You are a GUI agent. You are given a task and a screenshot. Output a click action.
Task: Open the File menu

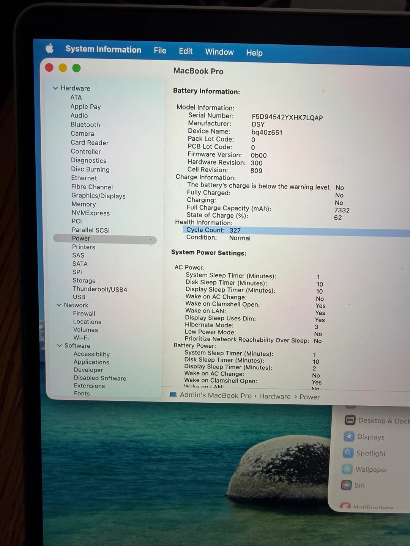coord(160,50)
